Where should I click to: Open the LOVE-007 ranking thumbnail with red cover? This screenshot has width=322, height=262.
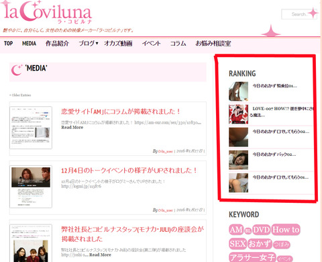click(x=238, y=114)
